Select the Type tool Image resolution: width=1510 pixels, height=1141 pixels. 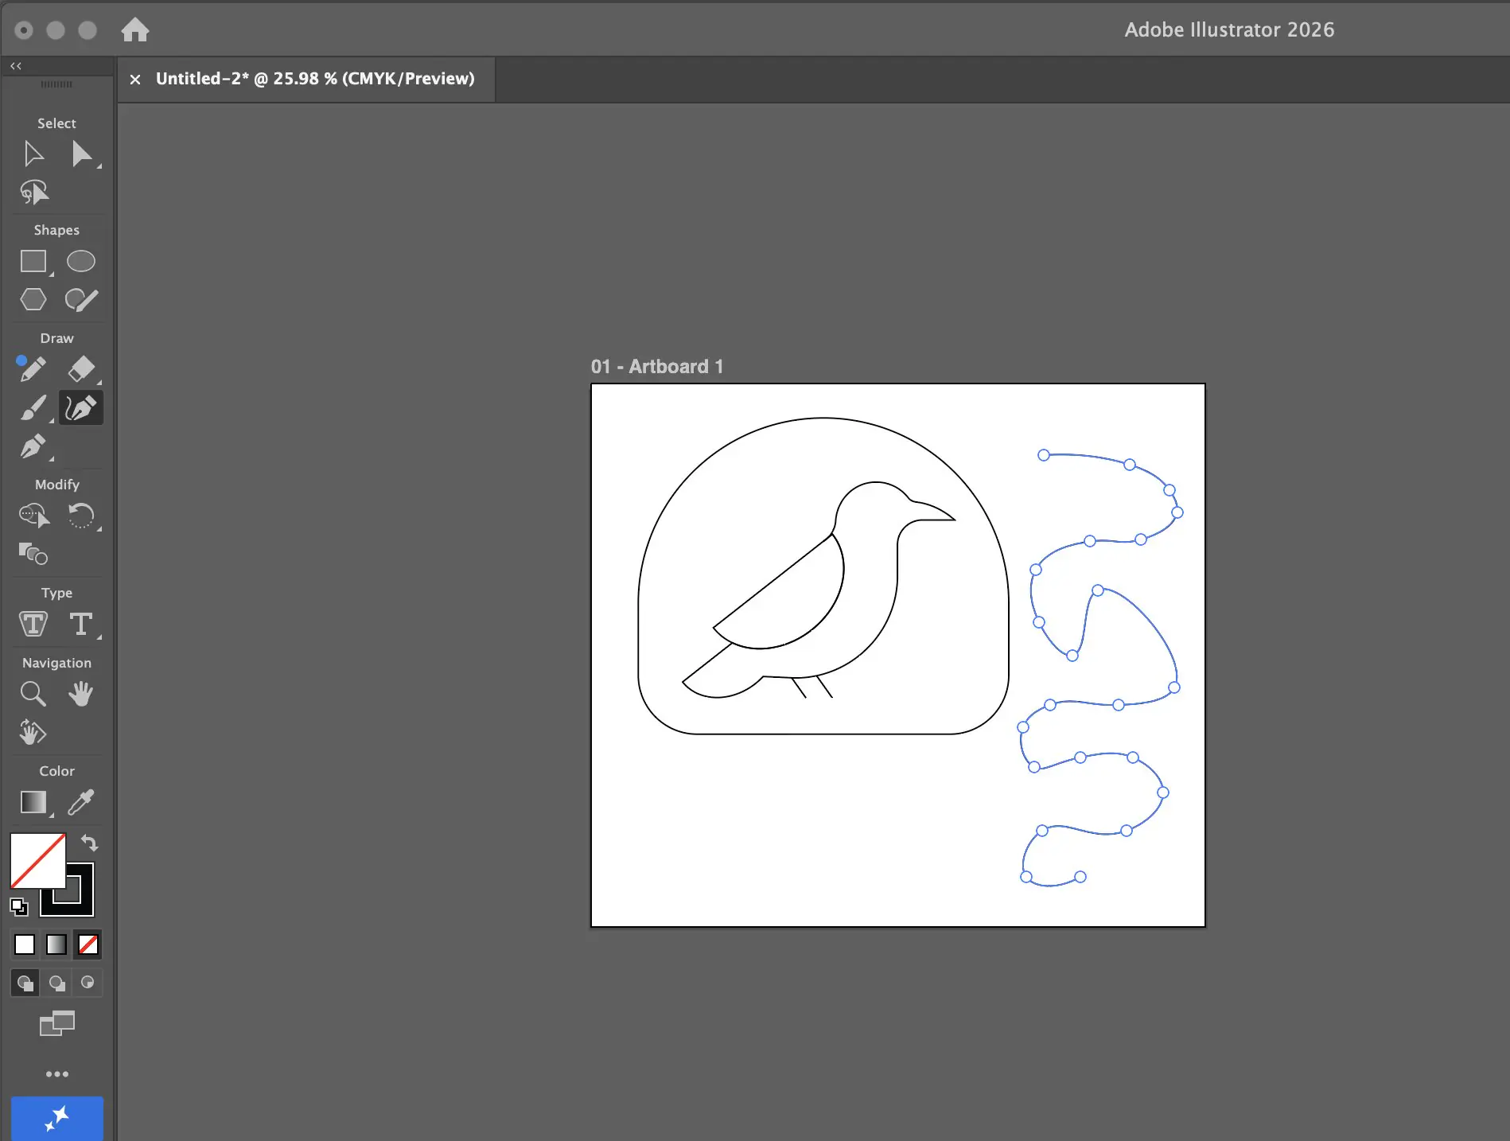(82, 624)
